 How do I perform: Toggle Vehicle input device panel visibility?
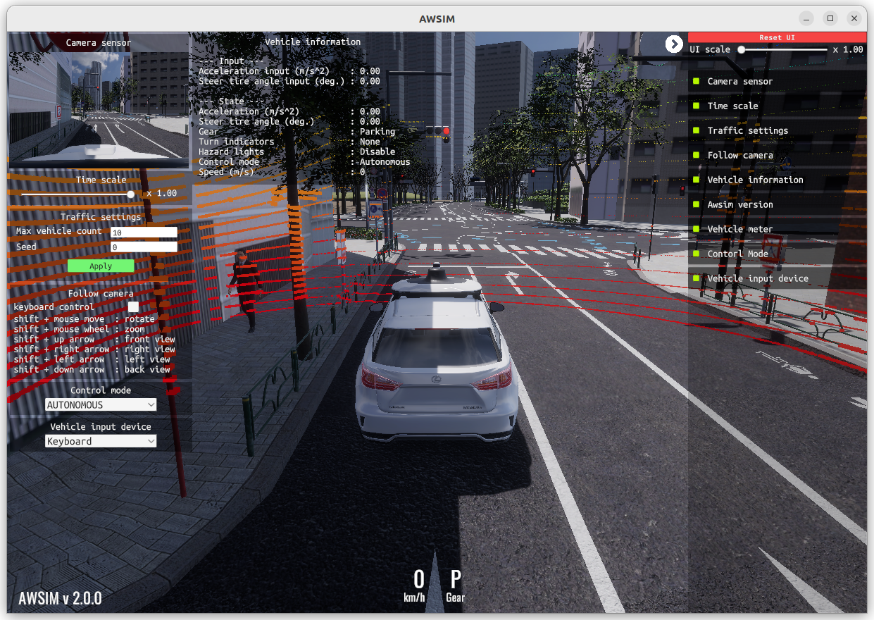pyautogui.click(x=695, y=278)
